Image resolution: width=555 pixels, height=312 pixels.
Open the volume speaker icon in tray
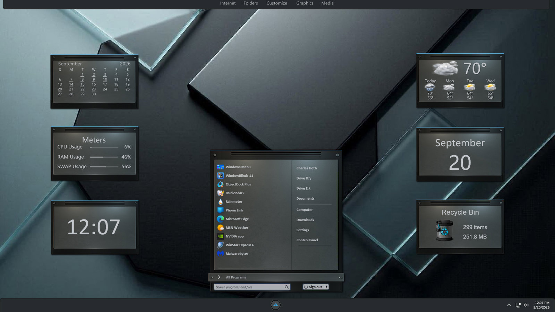pyautogui.click(x=526, y=305)
